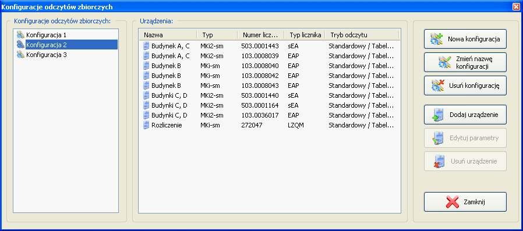Viewport: 523px width, 231px height.
Task: Click the Konfiguracja 2 tree icon
Action: point(21,45)
